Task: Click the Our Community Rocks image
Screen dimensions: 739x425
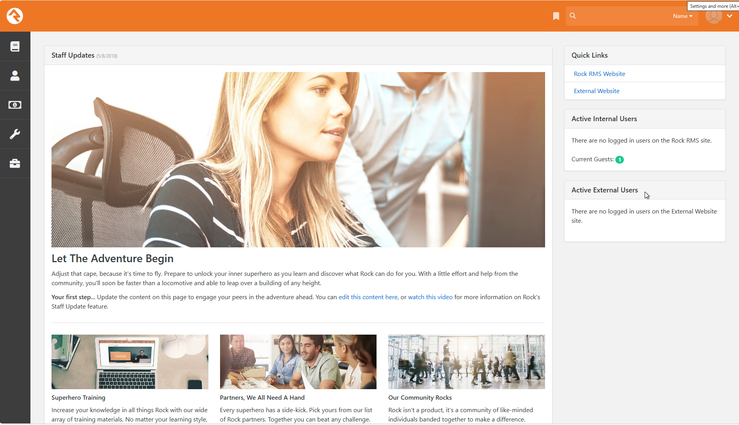Action: point(466,362)
